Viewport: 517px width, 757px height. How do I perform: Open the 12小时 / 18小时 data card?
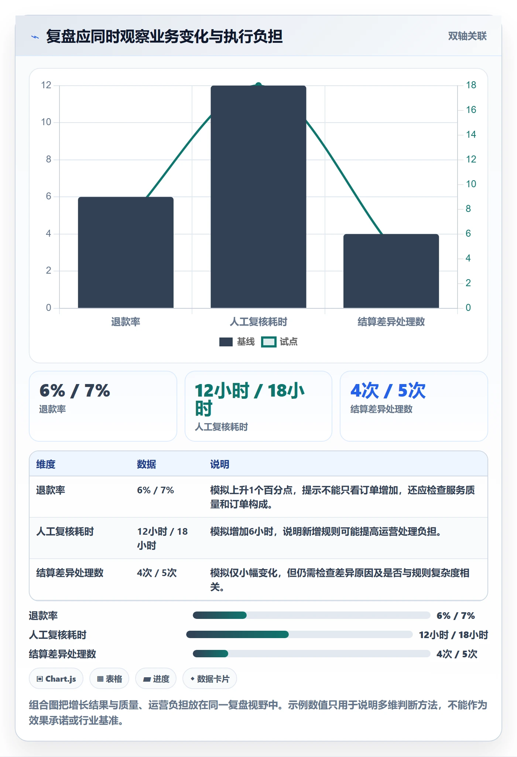(x=258, y=406)
